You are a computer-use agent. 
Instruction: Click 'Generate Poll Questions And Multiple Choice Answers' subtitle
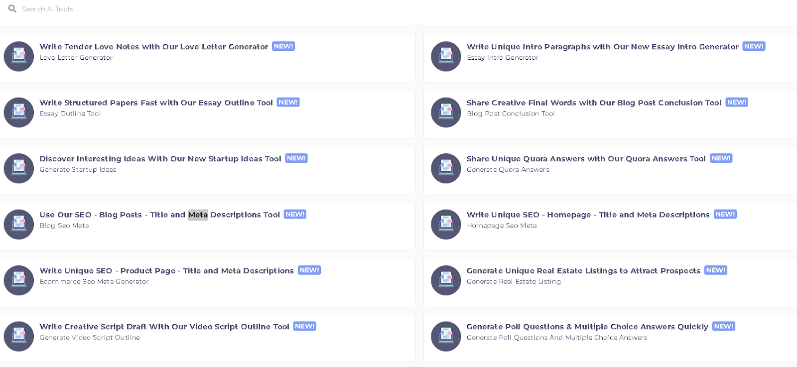tap(557, 338)
